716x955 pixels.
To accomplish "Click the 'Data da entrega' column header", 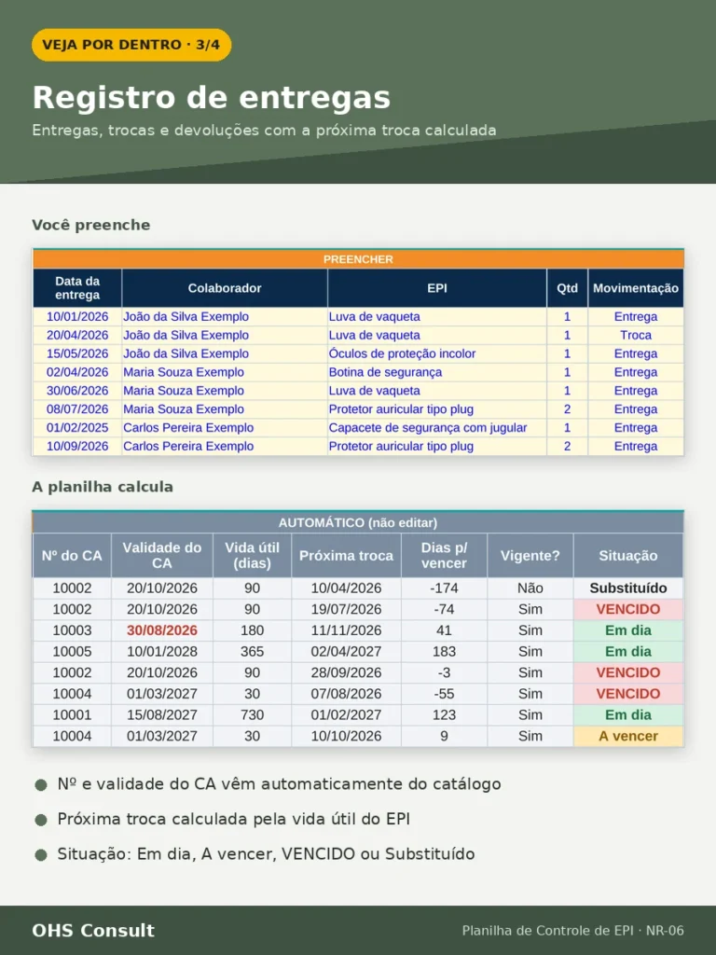I will [x=77, y=288].
